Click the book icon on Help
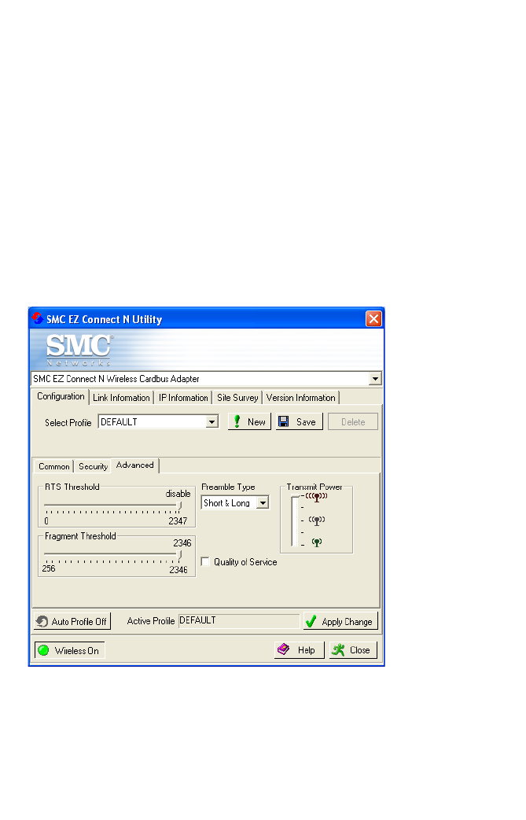Screen dimensions: 526x820 click(x=283, y=649)
